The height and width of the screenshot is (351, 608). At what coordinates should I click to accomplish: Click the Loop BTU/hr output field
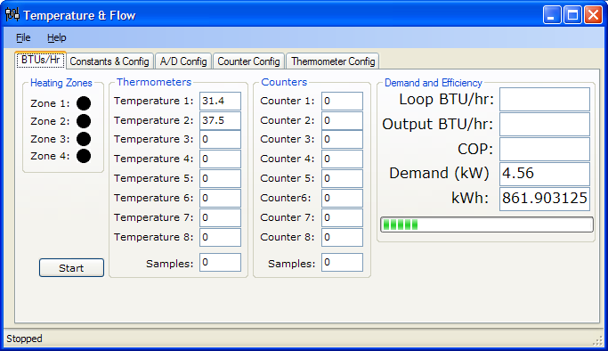tap(545, 99)
